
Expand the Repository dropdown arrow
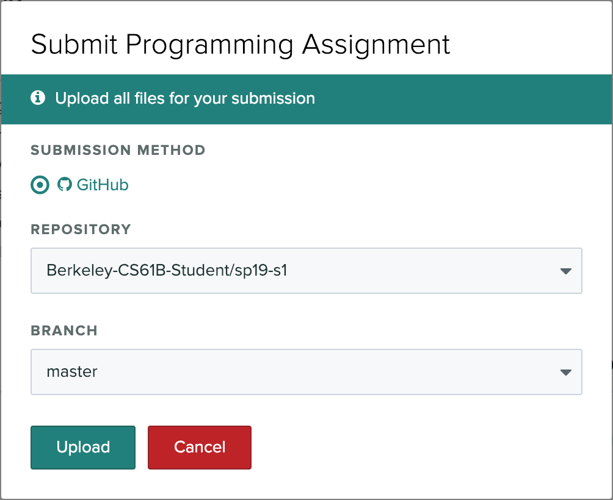(565, 271)
